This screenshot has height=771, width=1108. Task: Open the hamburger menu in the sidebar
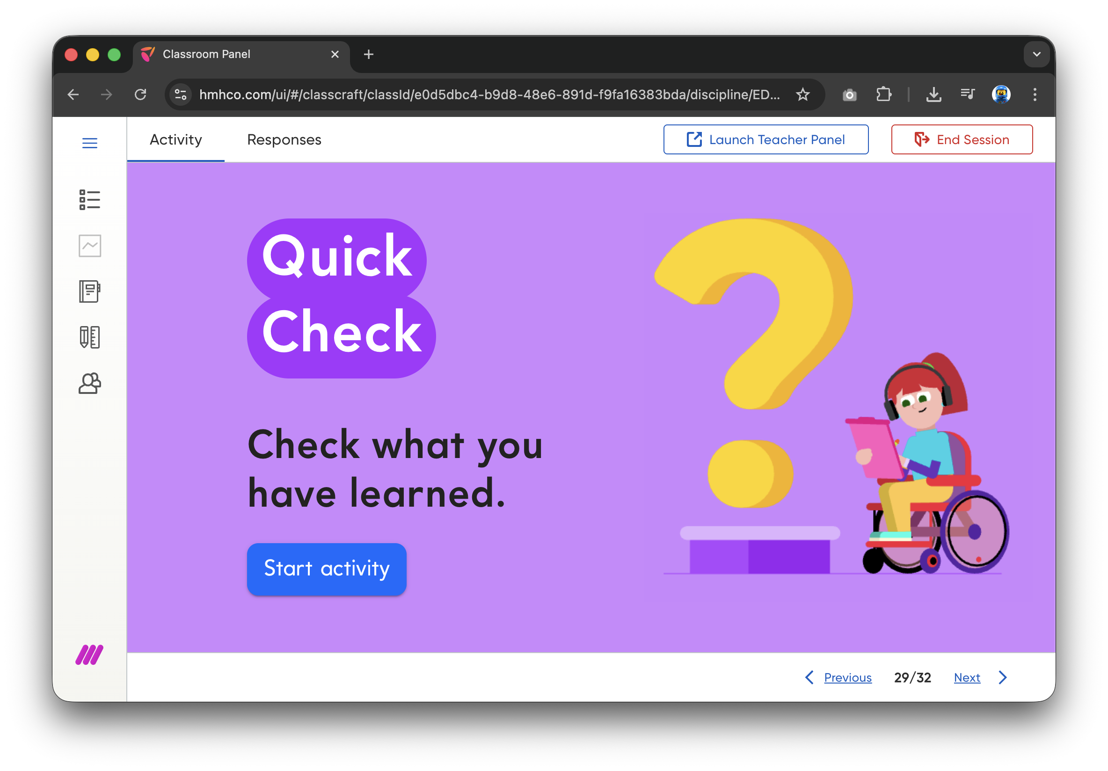pyautogui.click(x=90, y=143)
